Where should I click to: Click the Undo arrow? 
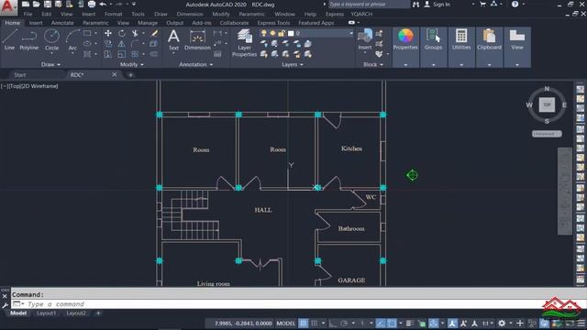tap(103, 4)
